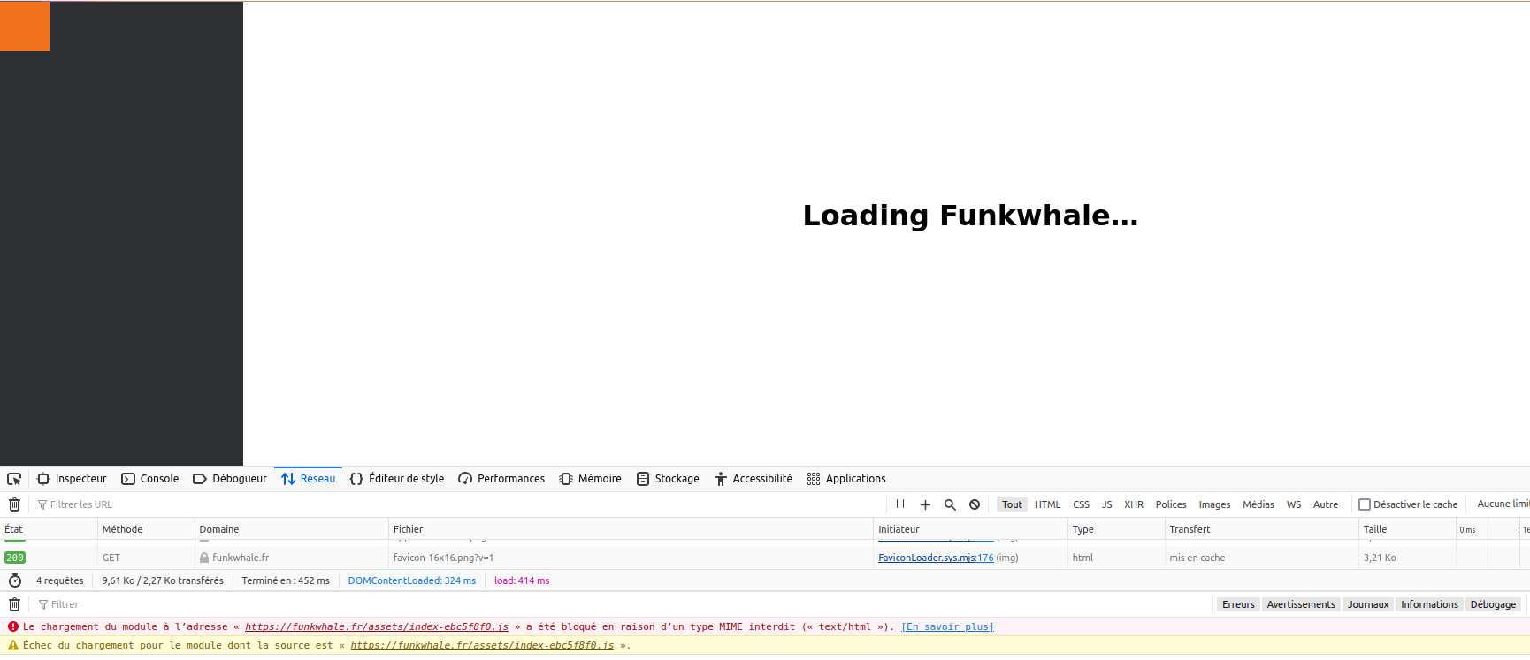Screen dimensions: 1530x660
Task: Filter requests by Autre
Action: tap(1326, 504)
